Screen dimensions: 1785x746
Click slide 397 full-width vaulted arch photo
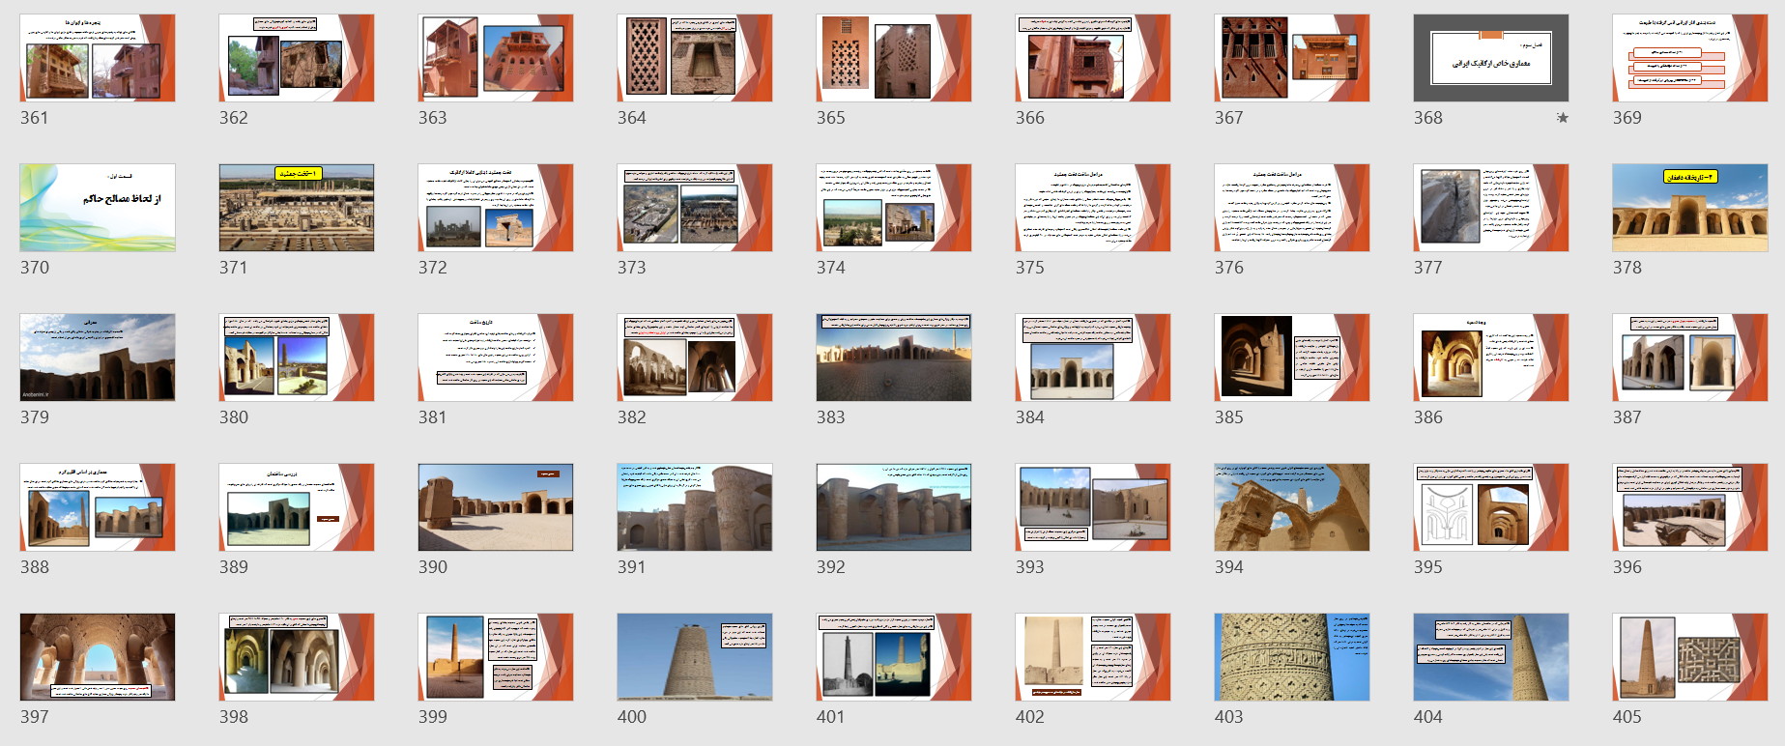coord(98,657)
